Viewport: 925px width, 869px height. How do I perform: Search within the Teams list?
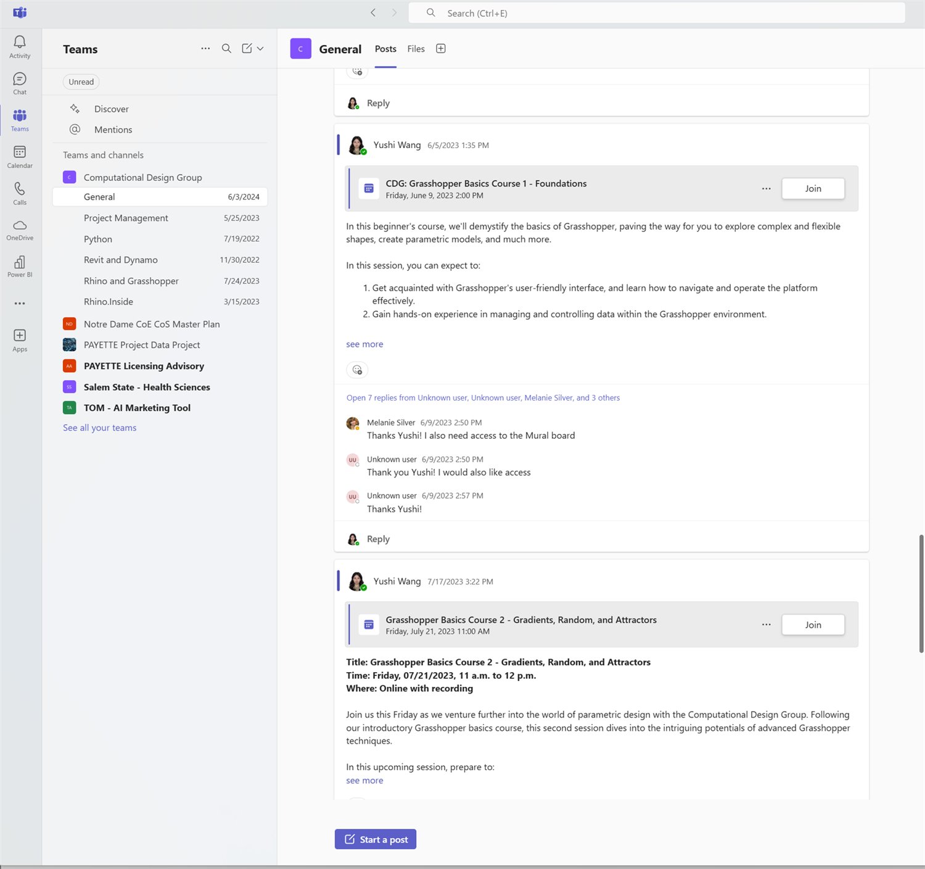tap(226, 48)
